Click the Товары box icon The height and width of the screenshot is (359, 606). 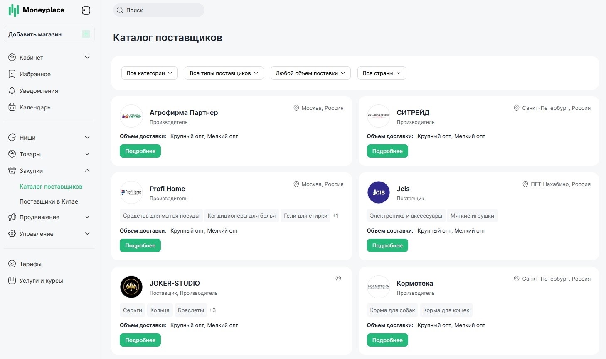coord(12,154)
